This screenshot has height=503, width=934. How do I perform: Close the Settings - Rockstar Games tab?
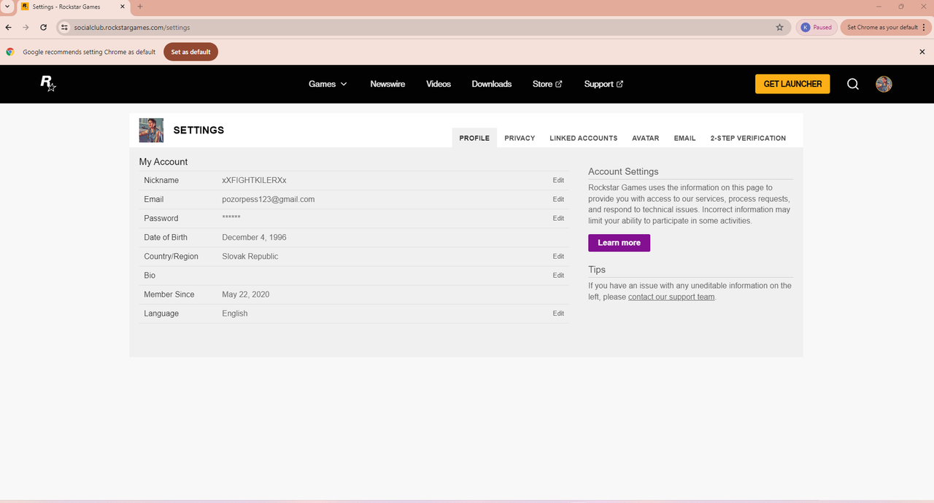(x=123, y=7)
